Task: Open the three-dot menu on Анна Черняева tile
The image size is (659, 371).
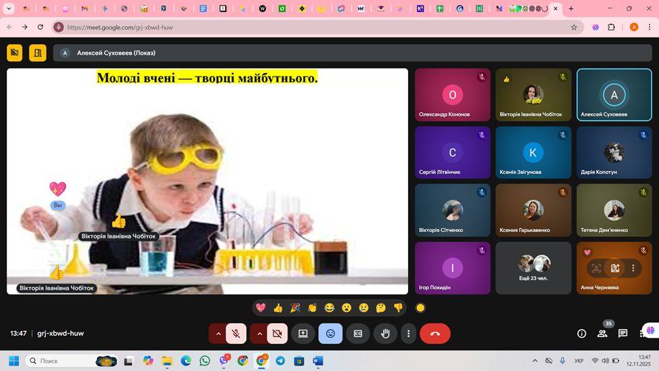Action: point(633,268)
